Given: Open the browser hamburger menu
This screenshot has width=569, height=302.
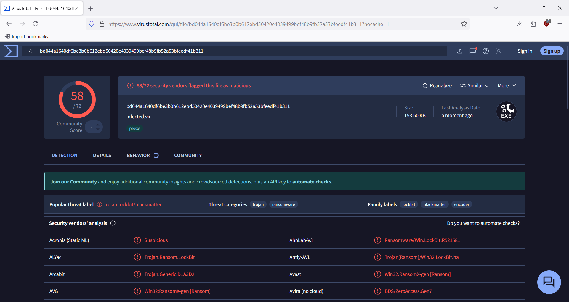Looking at the screenshot, I should coord(560,24).
